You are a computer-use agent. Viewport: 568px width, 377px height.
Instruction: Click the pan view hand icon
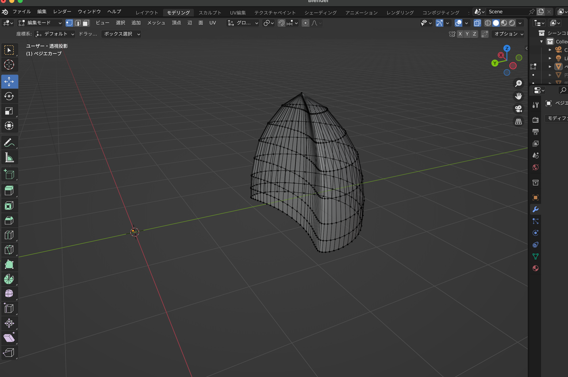coord(518,96)
